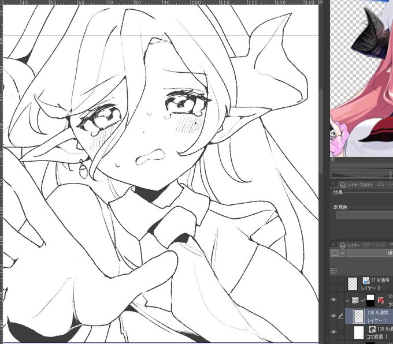Collapse the frame folder chevron
This screenshot has width=393, height=344.
[x=347, y=301]
